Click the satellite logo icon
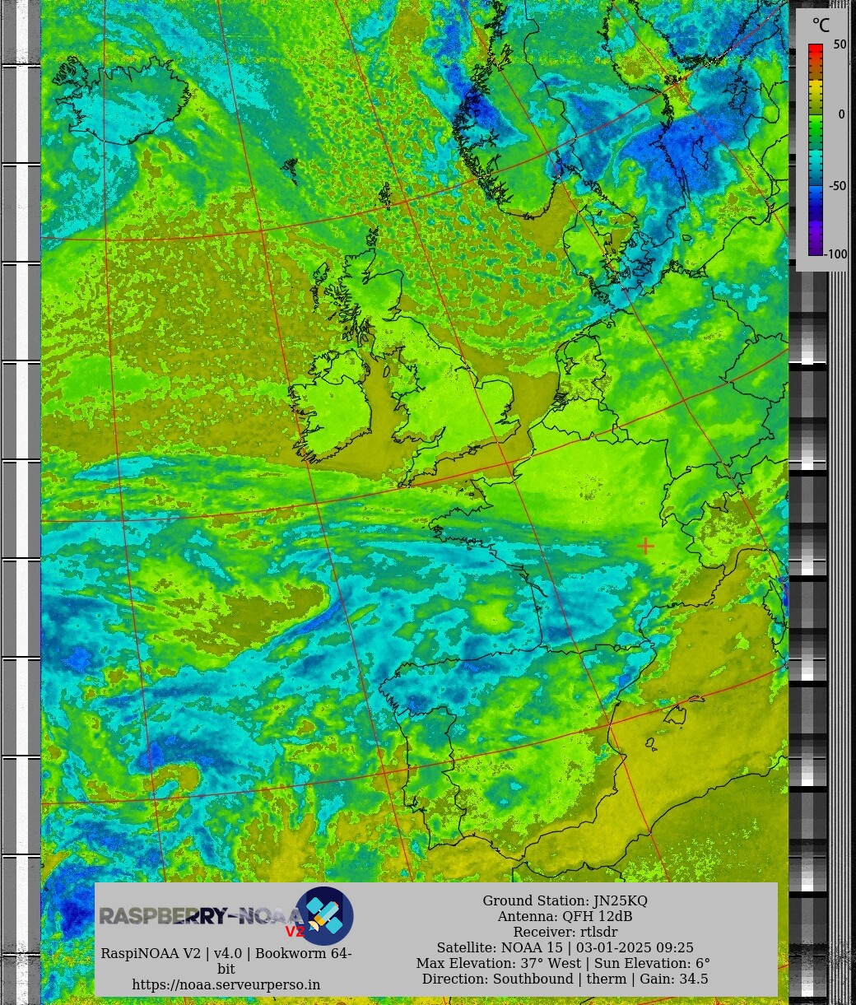This screenshot has width=856, height=1005. pyautogui.click(x=324, y=915)
